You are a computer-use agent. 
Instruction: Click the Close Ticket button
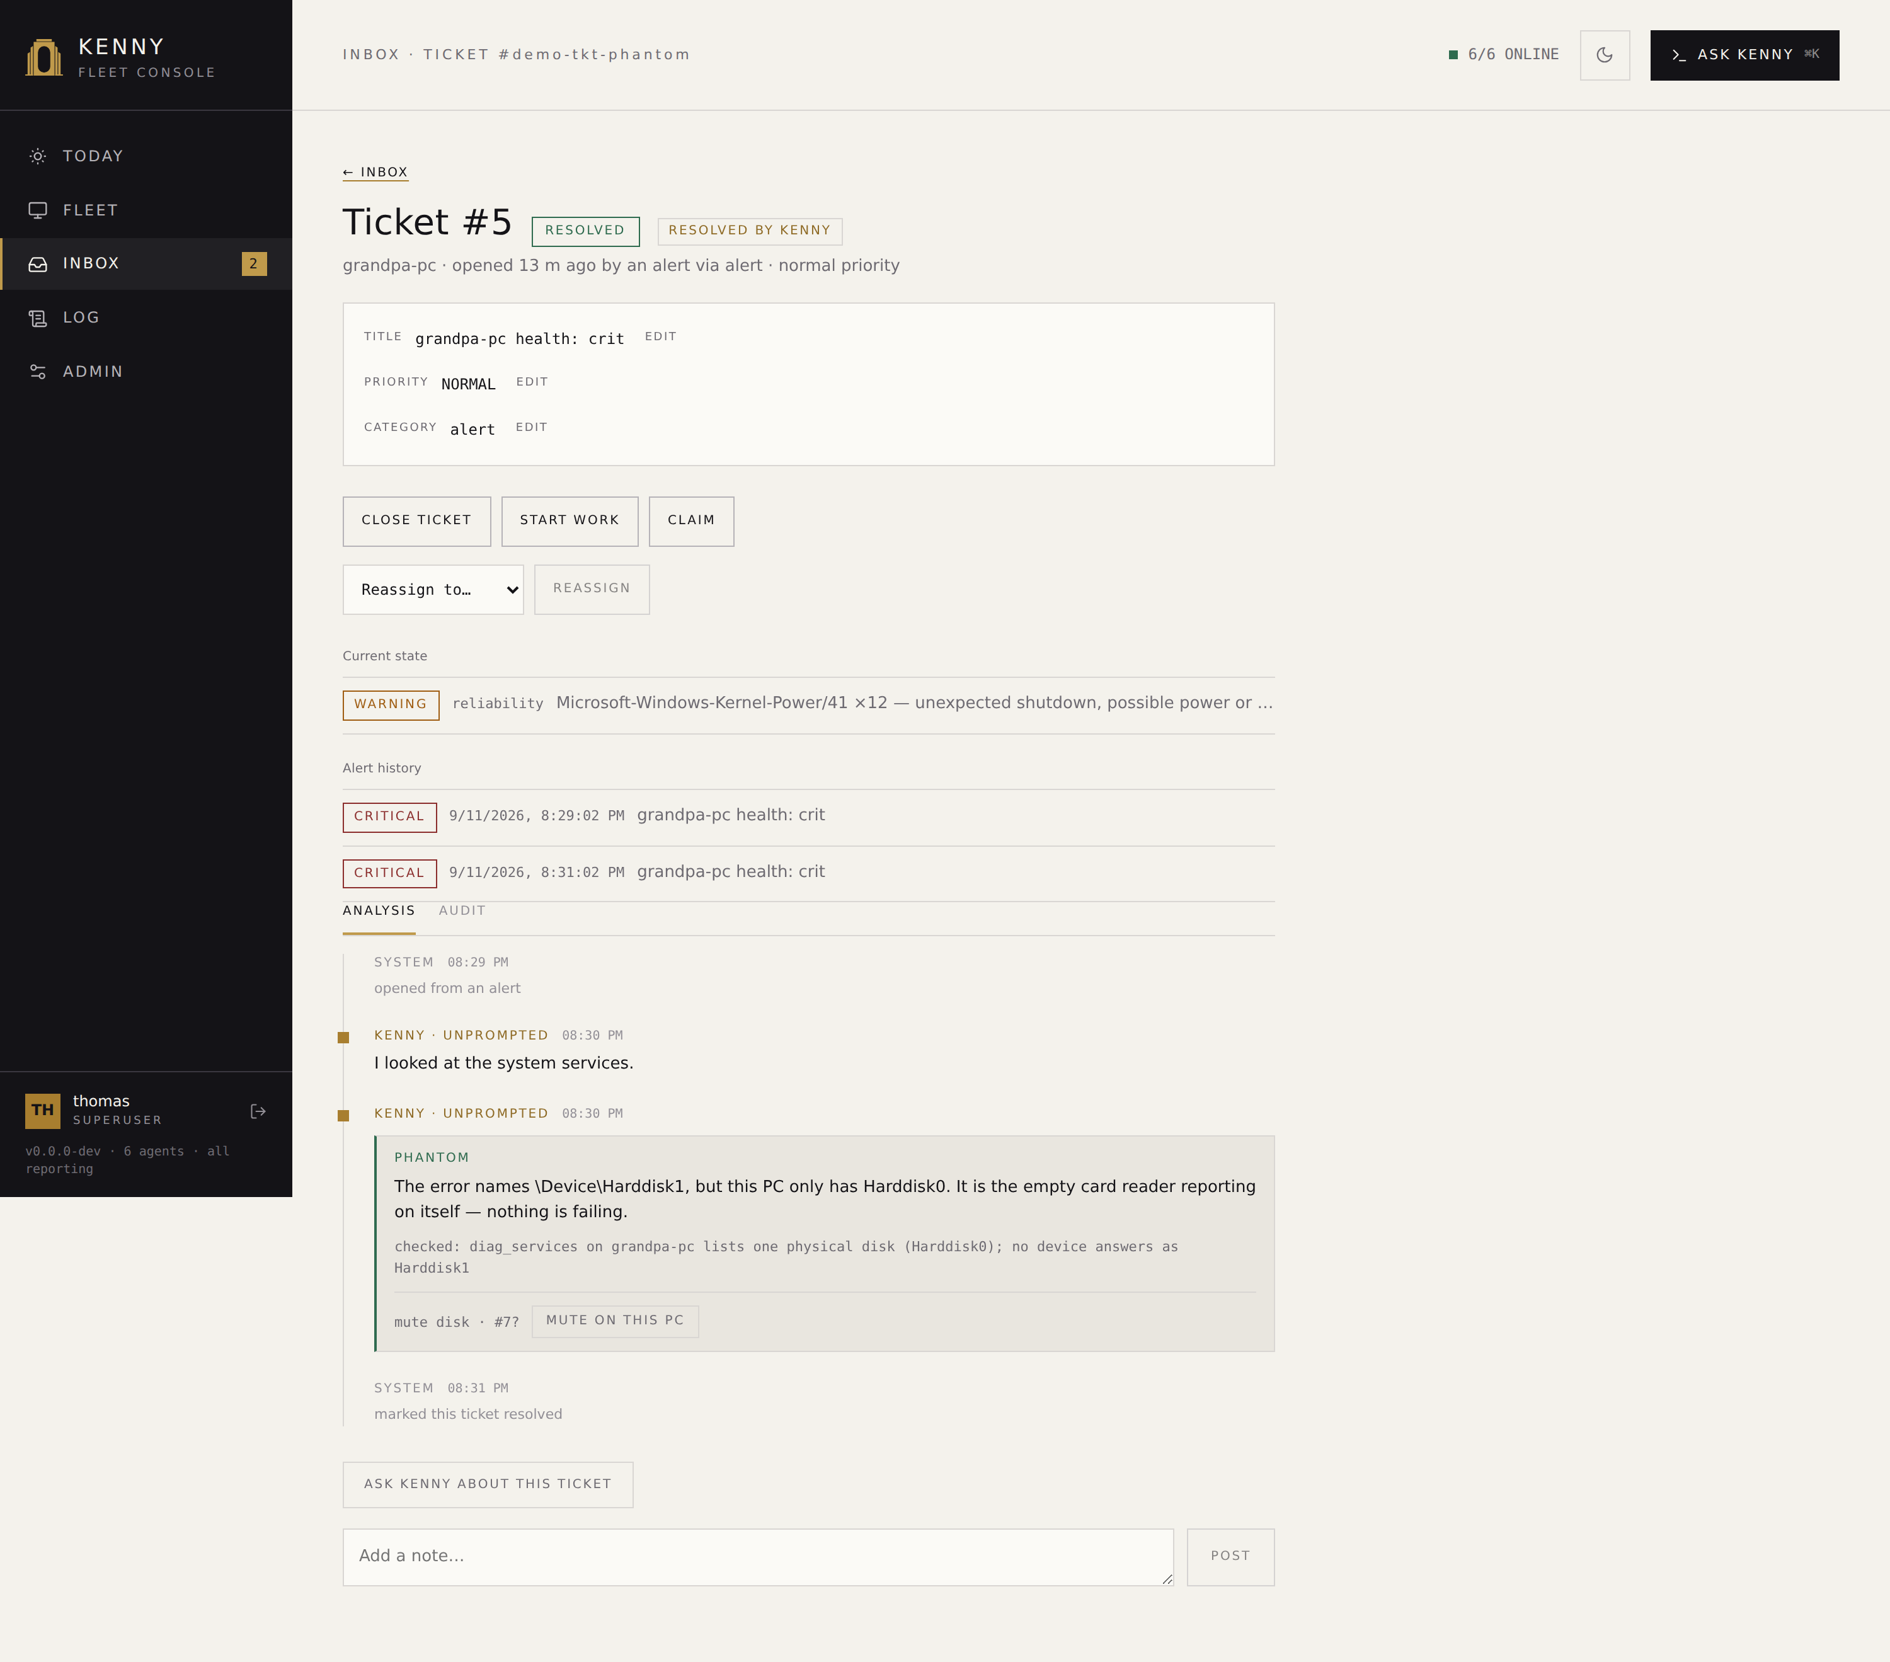[416, 520]
